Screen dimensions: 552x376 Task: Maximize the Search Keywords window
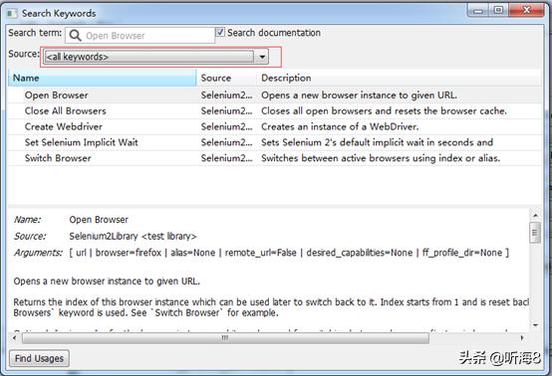(498, 11)
